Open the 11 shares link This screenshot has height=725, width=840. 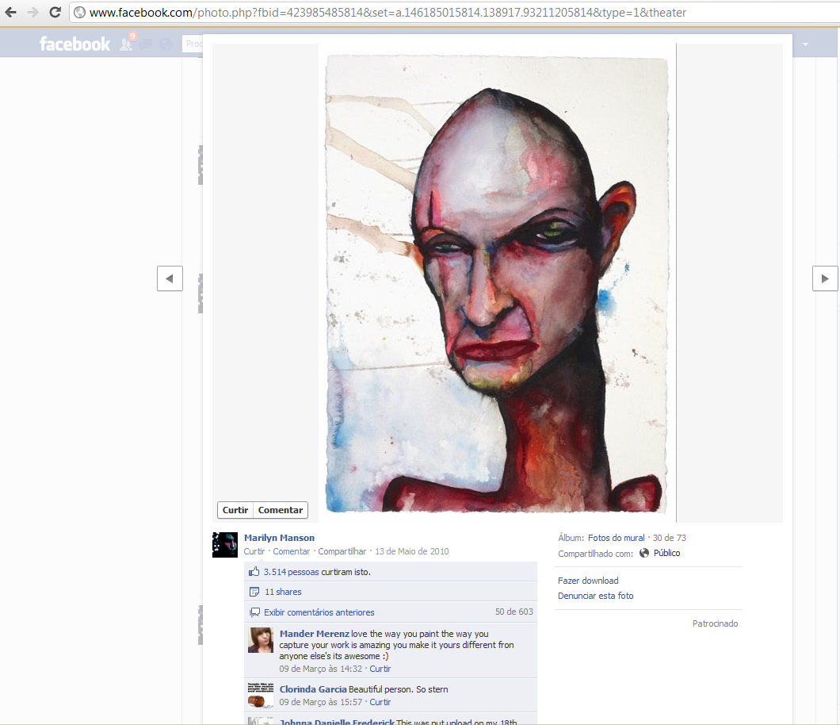point(283,592)
